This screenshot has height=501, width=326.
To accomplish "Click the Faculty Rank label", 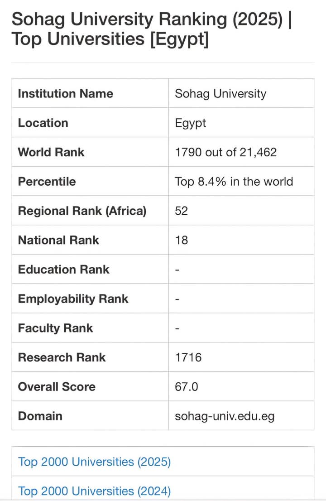I will 55,328.
